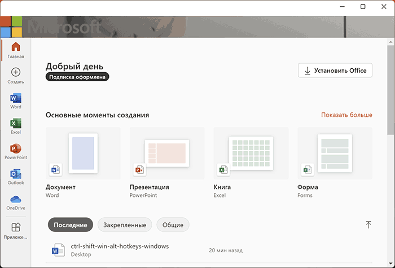The width and height of the screenshot is (395, 268).
Task: Switch to the Общие tab
Action: coord(173,225)
